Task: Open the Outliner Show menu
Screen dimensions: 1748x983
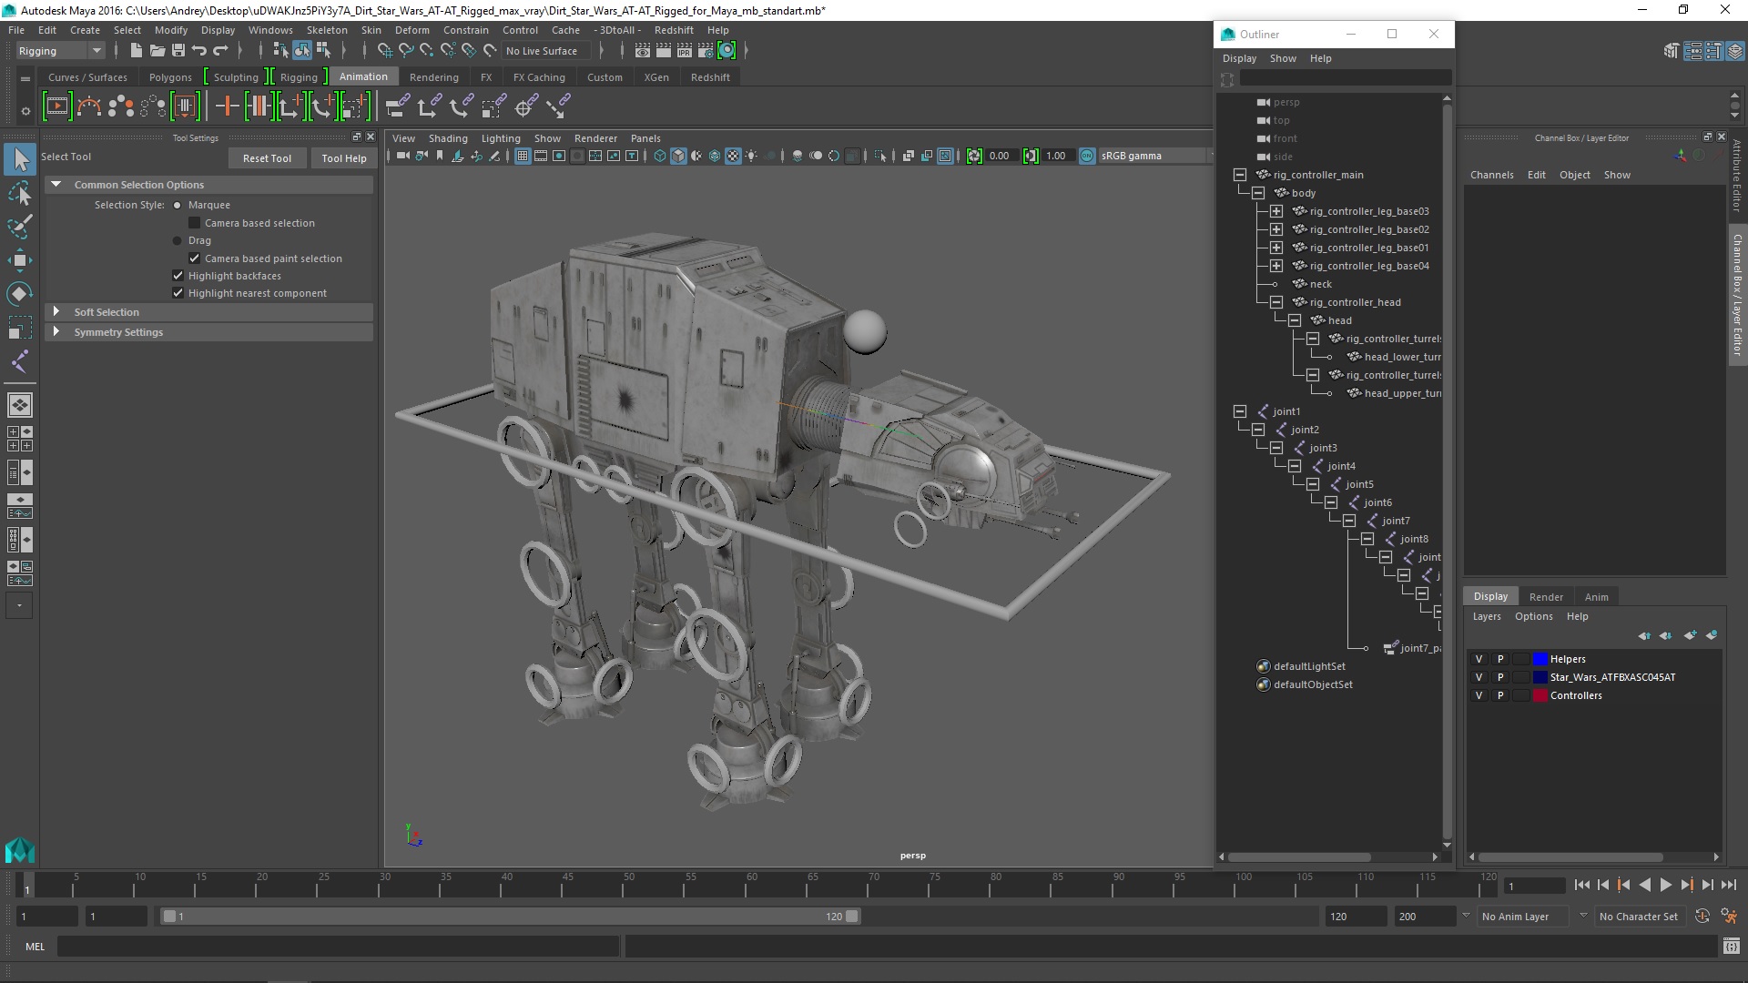Action: point(1283,58)
